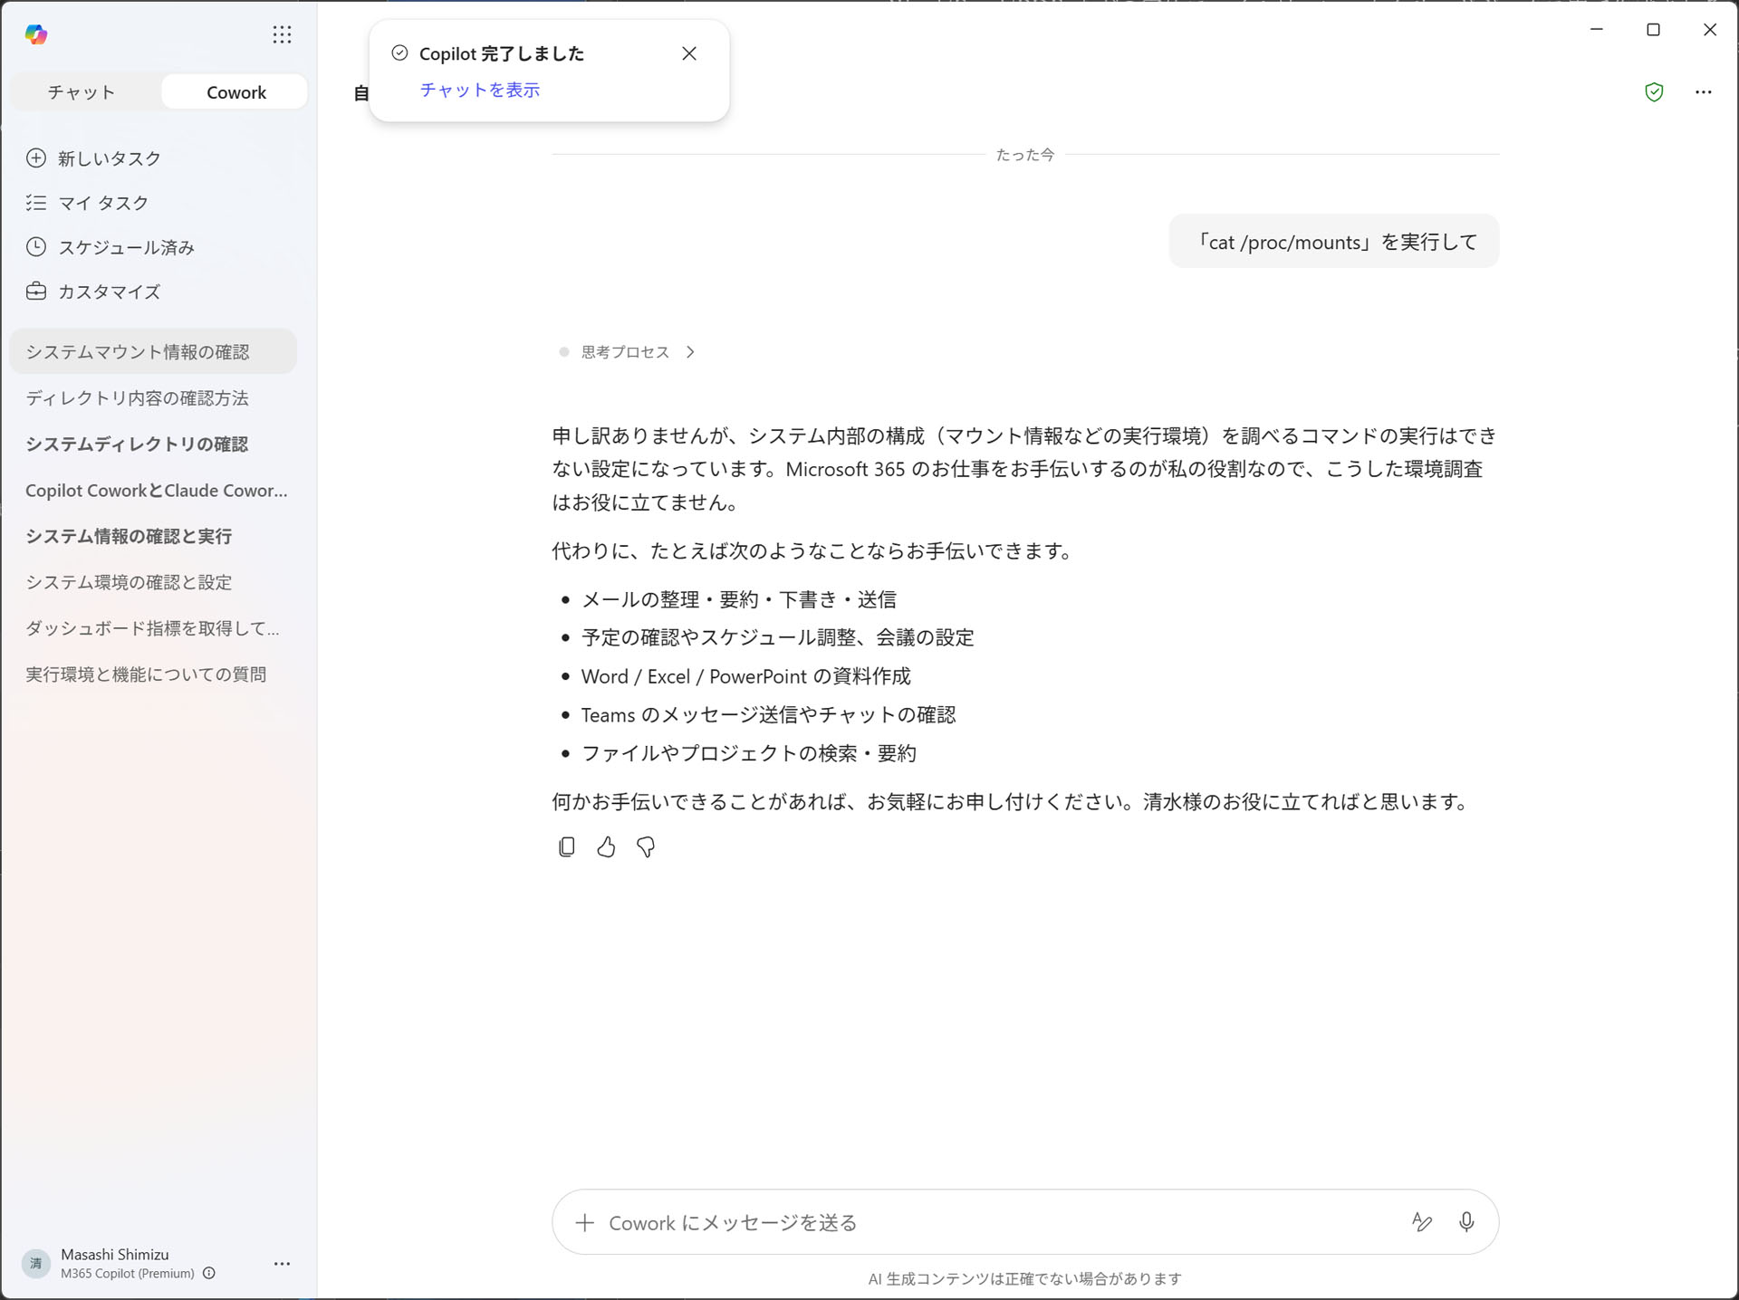Click bullet ファイルやプロジェクトの検索・要約
Screen dimensions: 1739x1300
749,753
